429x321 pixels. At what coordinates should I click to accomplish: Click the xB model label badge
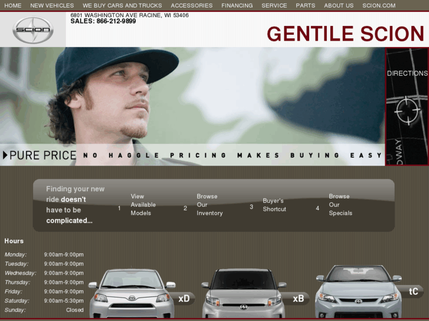tap(298, 299)
